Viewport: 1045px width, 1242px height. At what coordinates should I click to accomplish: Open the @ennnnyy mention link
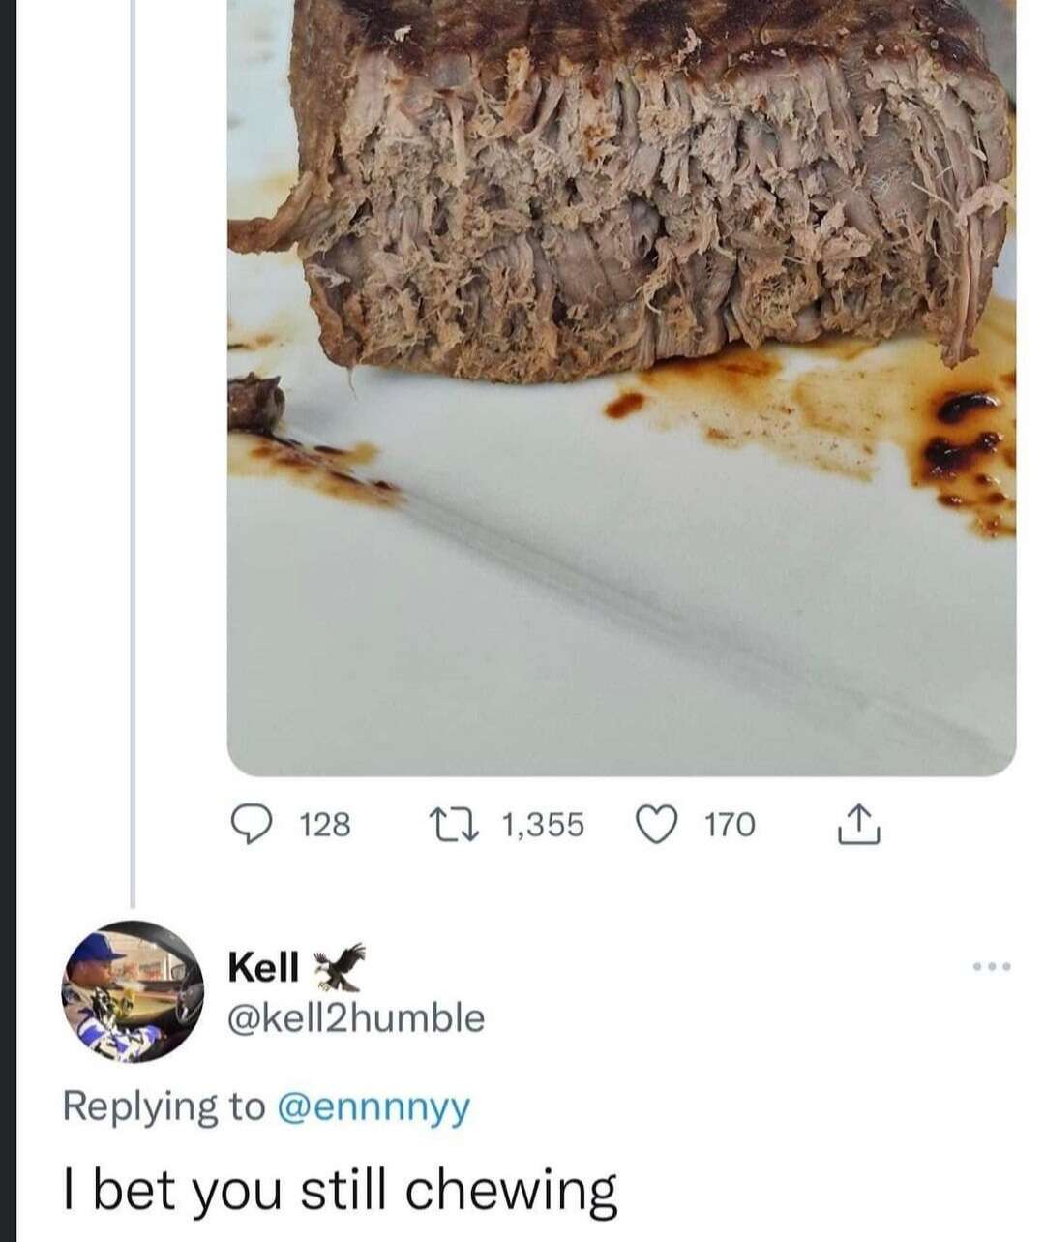click(x=373, y=1106)
